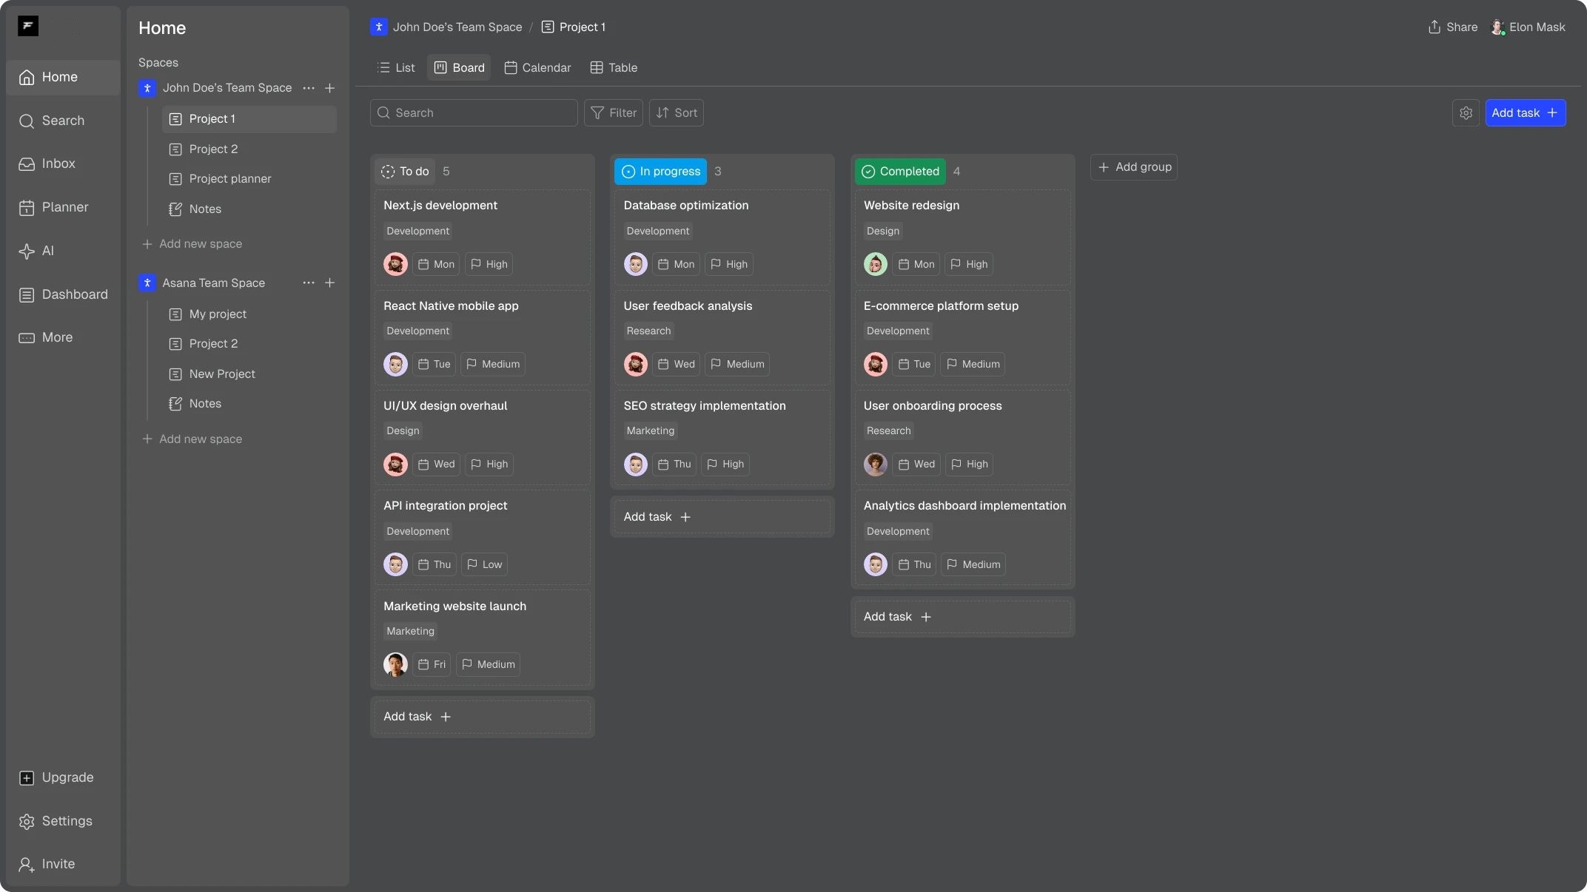The width and height of the screenshot is (1587, 892).
Task: Switch to the Table view tab
Action: coord(613,67)
